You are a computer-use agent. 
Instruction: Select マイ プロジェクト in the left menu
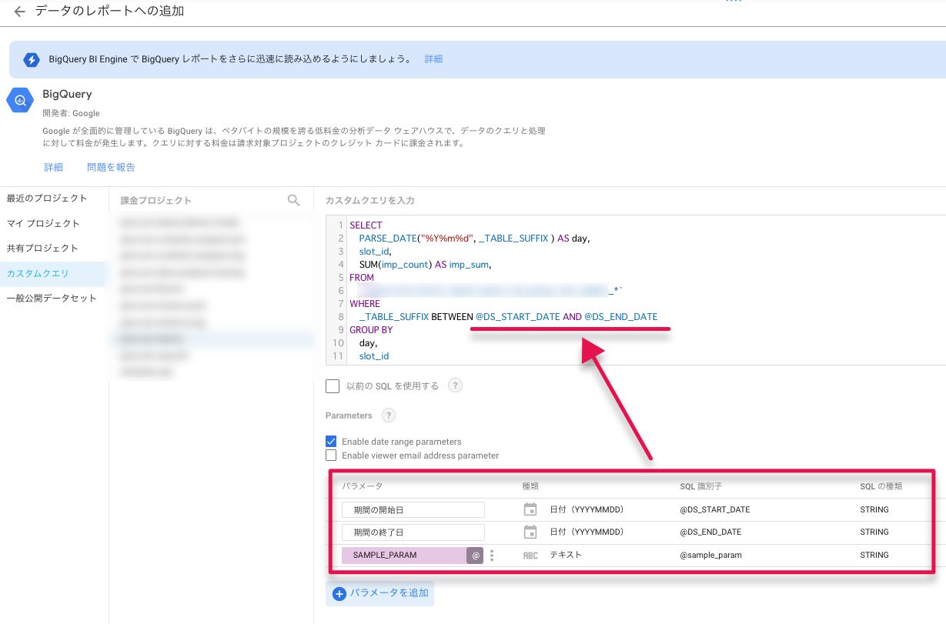pos(43,224)
